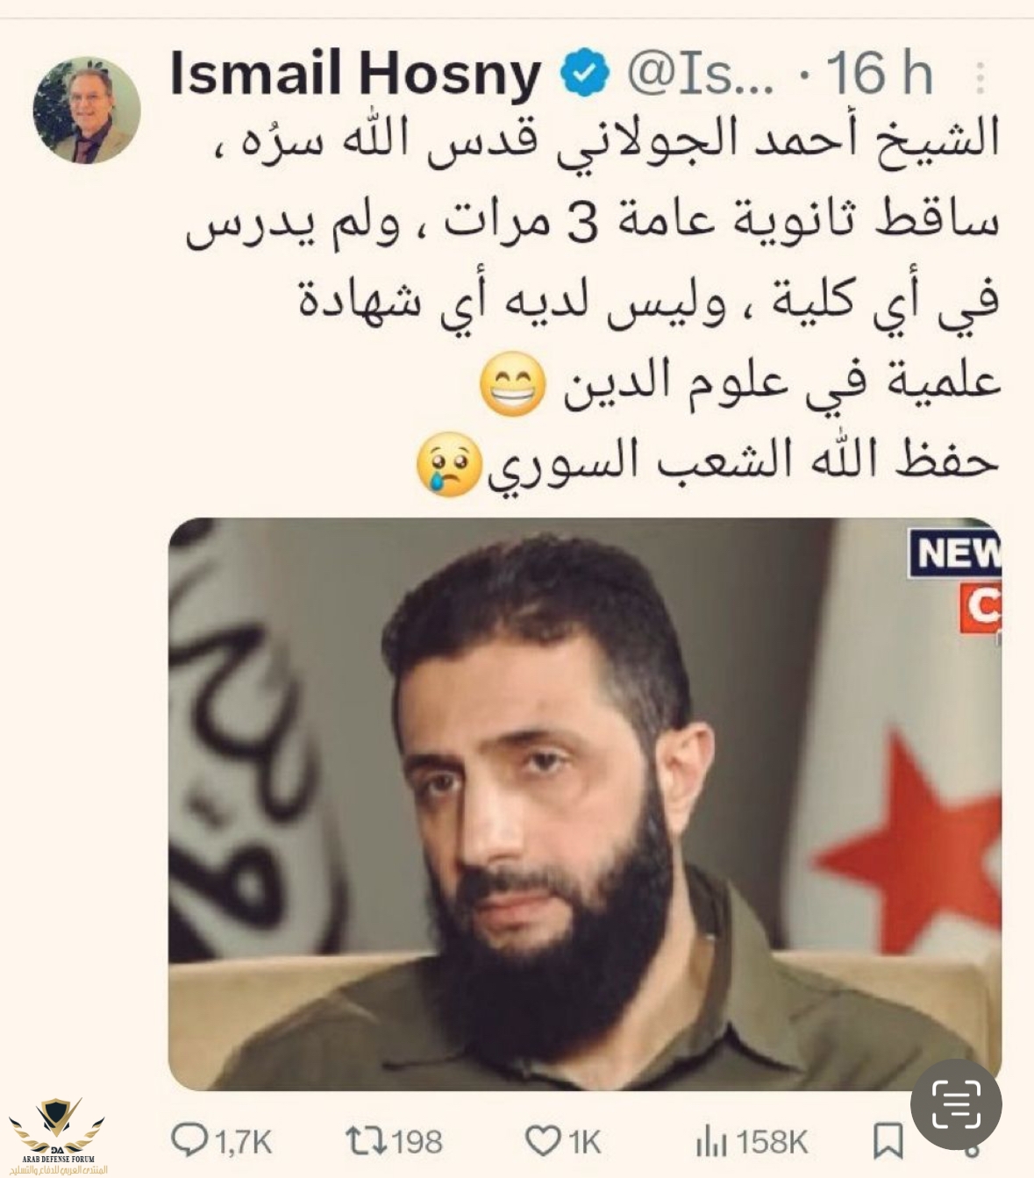Click the 198 retweets count

(416, 1142)
